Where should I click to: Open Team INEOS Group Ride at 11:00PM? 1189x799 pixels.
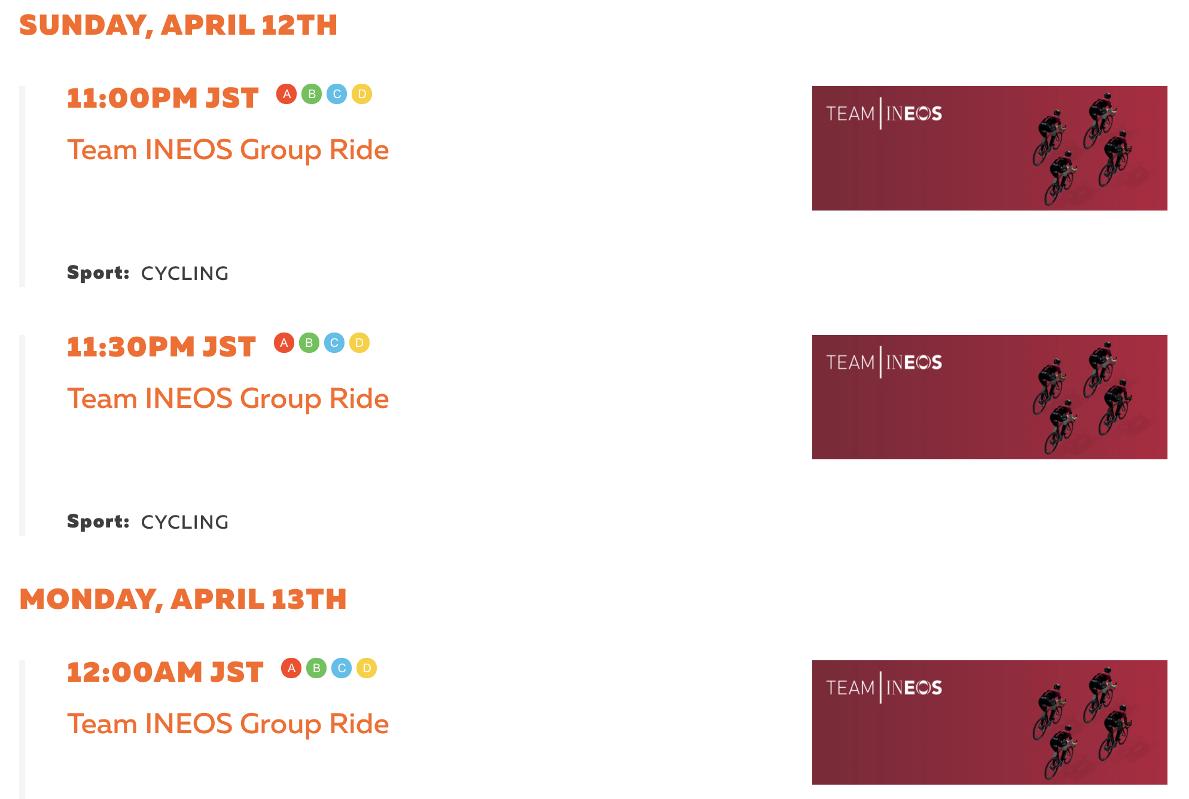point(228,150)
